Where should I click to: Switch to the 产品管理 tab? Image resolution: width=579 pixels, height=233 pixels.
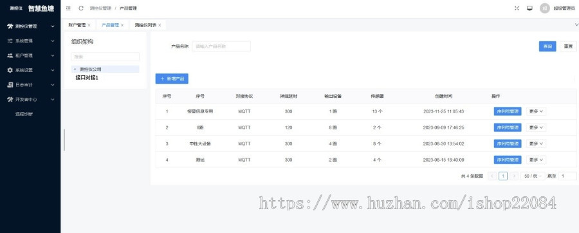click(x=110, y=25)
